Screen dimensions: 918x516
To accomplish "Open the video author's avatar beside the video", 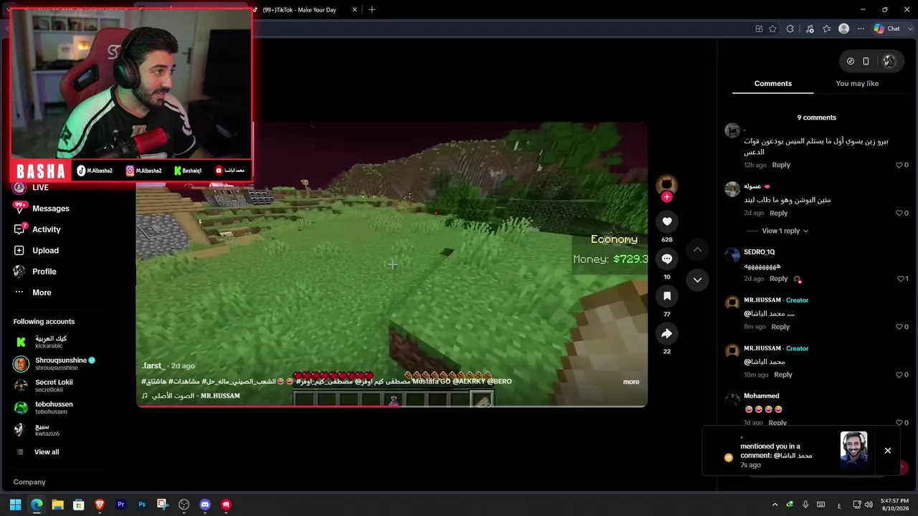I will point(667,184).
